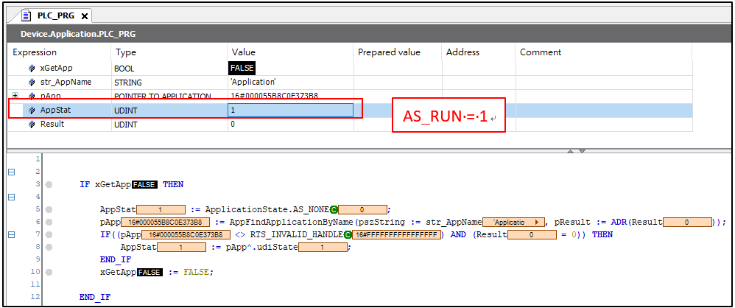Click green constant icon beside RTS_INVALID_HANDLE
This screenshot has height=308, width=735.
[348, 235]
